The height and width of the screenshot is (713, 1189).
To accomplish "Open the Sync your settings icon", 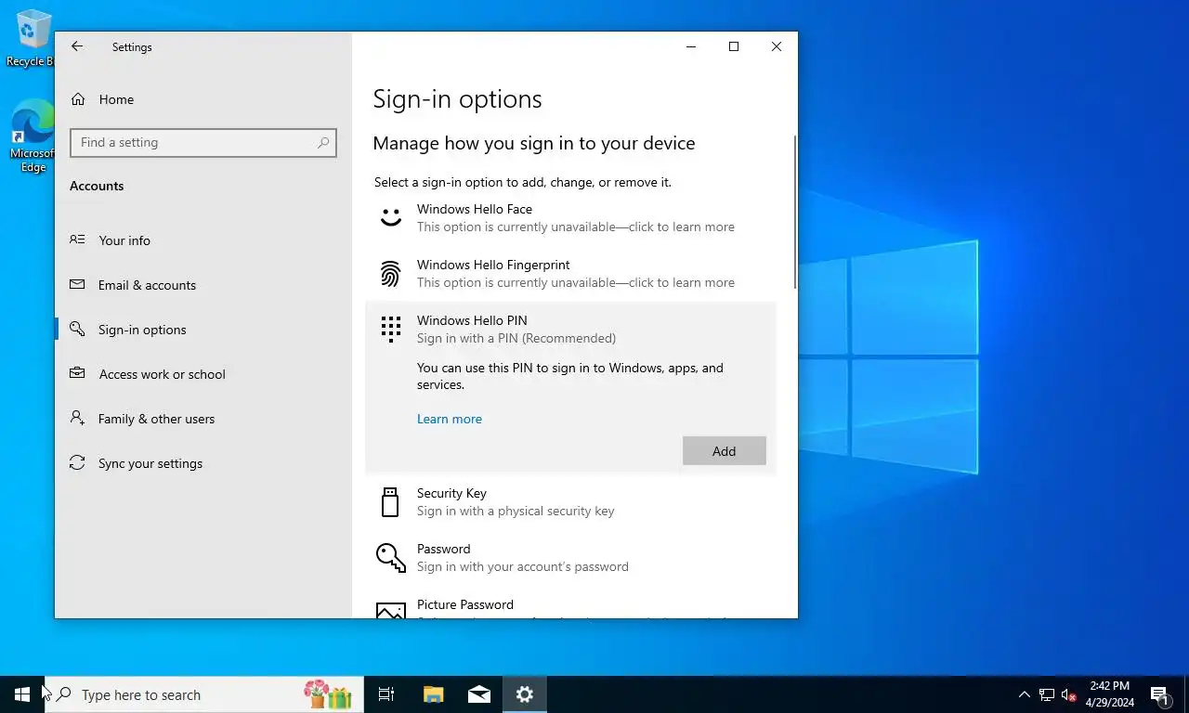I will [78, 462].
